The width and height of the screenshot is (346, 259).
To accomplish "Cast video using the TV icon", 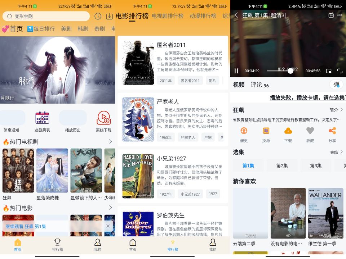I will pos(331,15).
